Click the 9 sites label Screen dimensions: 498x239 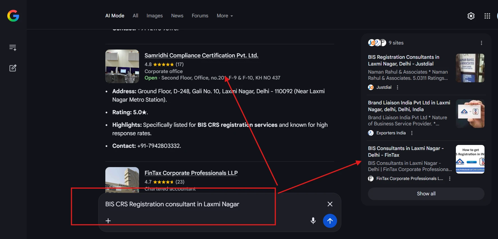coord(396,43)
